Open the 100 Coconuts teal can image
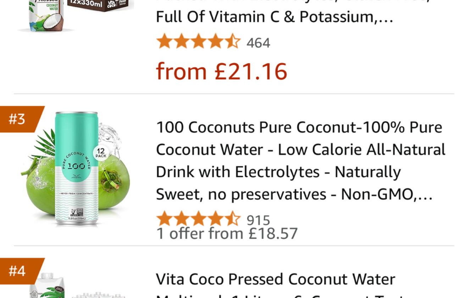The height and width of the screenshot is (298, 455). click(76, 169)
